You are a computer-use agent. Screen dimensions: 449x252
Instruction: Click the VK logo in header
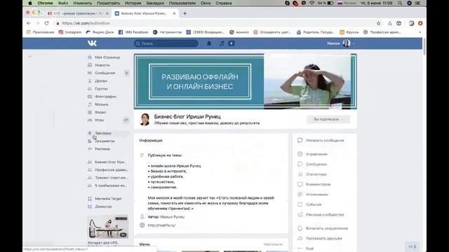point(92,43)
